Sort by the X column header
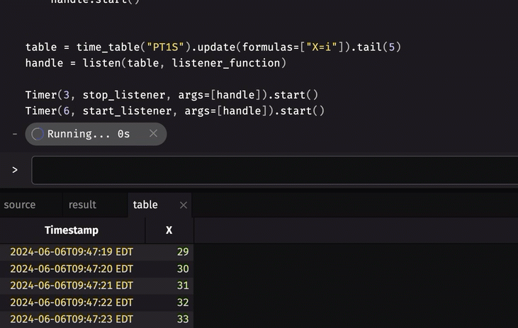This screenshot has width=518, height=328. click(169, 230)
